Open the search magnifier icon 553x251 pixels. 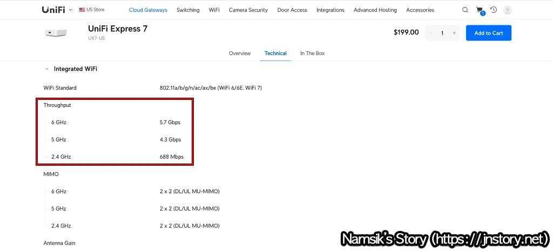click(466, 10)
